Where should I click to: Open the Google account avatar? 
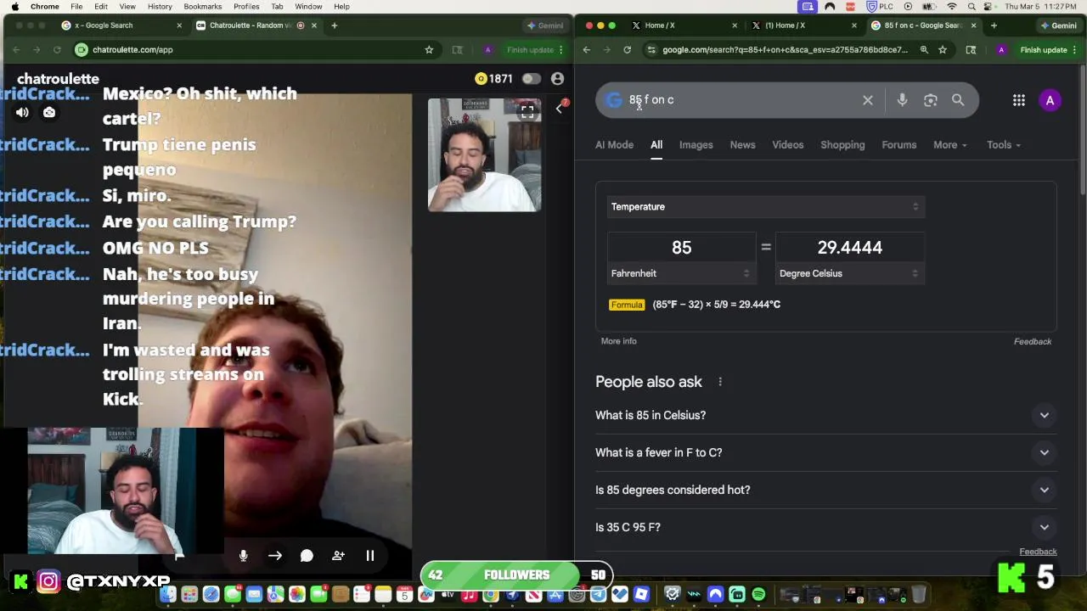pyautogui.click(x=1050, y=100)
